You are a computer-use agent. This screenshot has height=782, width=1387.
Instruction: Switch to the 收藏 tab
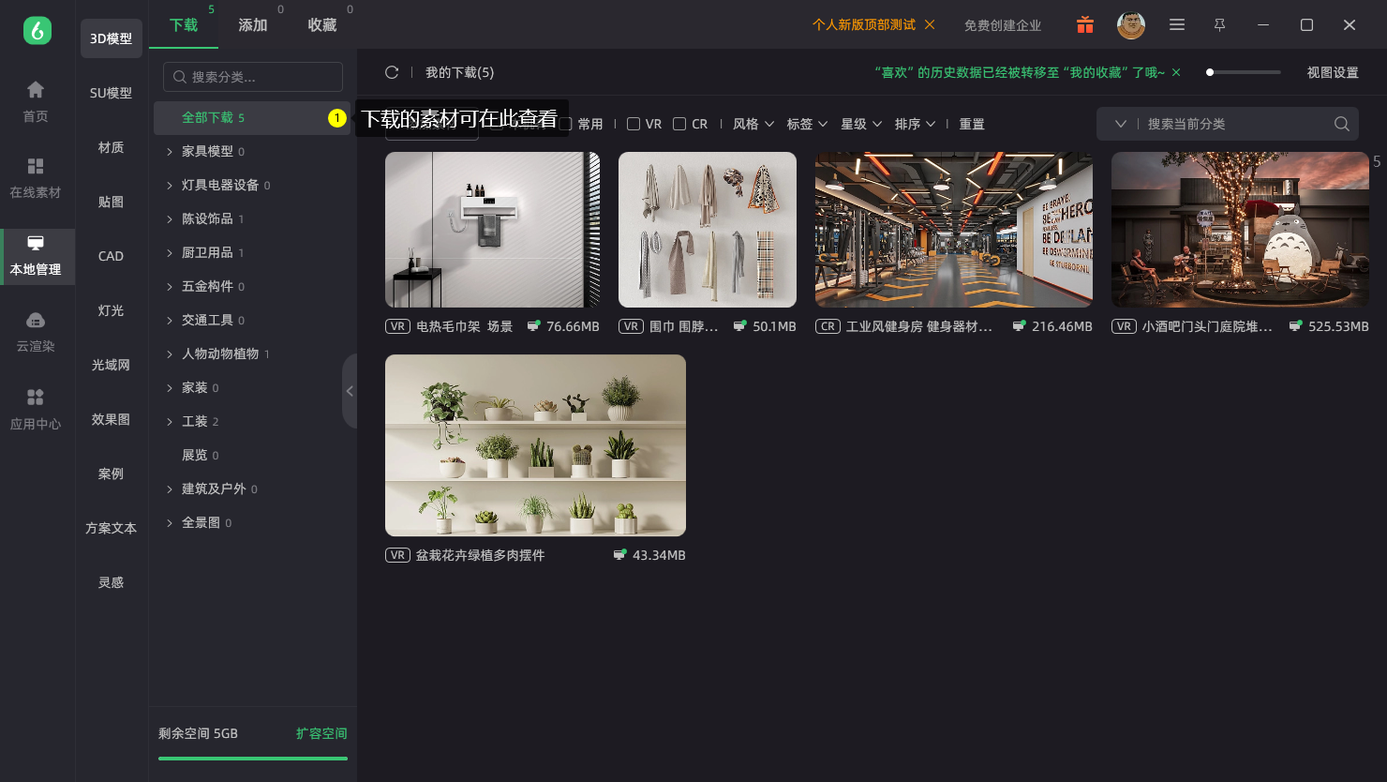tap(322, 25)
